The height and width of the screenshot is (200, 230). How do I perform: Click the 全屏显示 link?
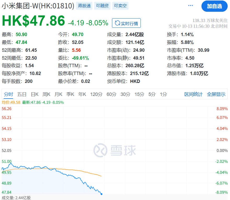click(x=216, y=94)
